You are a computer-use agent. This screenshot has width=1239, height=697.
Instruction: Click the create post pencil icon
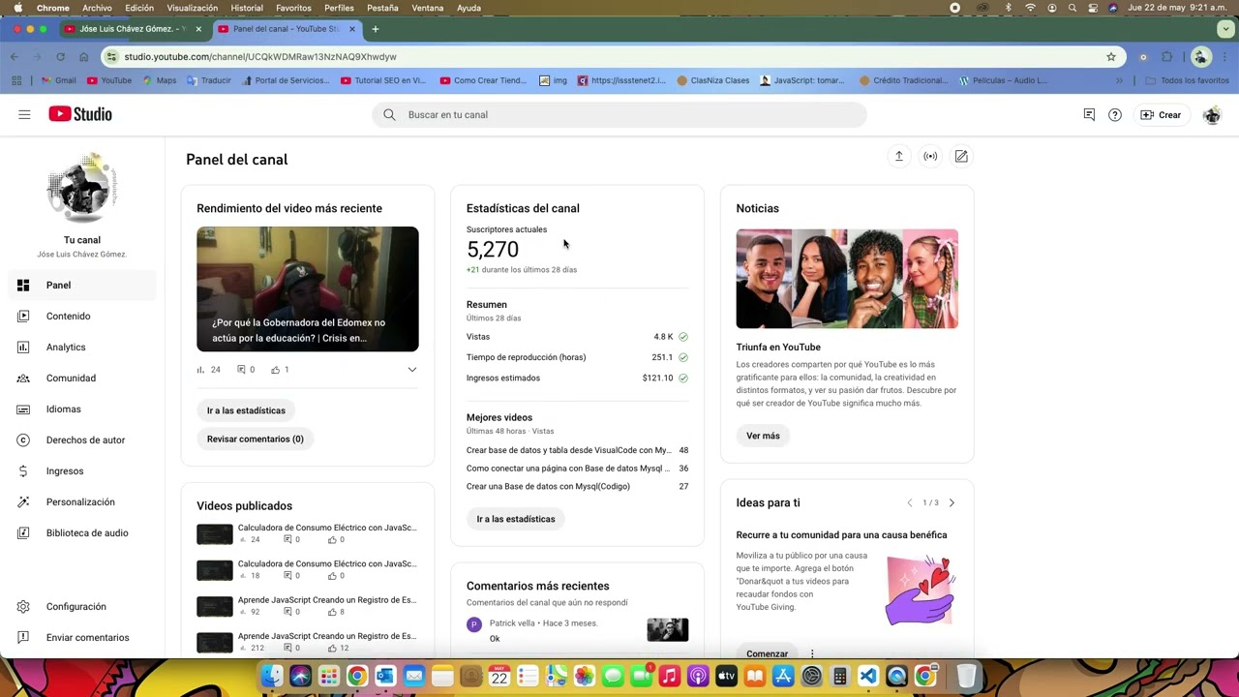tap(961, 156)
